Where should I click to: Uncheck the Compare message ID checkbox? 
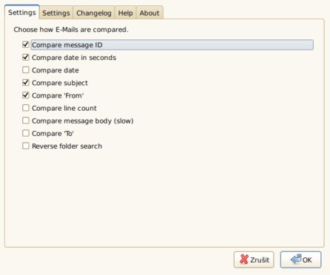(x=26, y=44)
